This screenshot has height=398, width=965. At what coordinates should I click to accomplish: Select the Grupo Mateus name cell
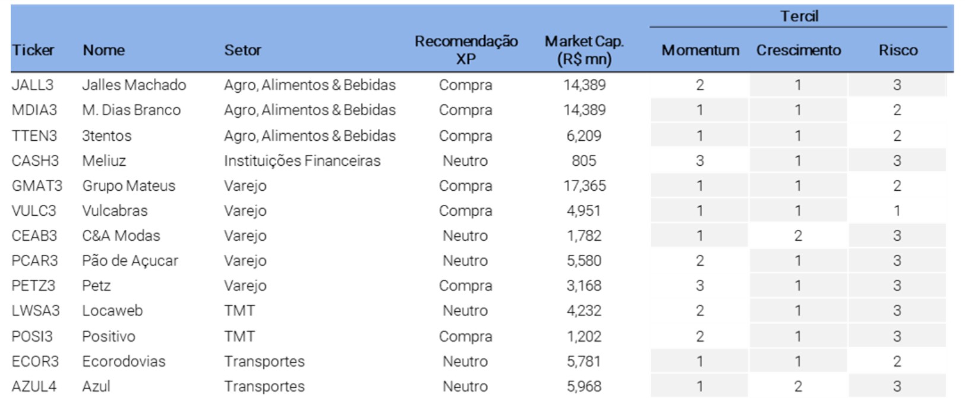pyautogui.click(x=128, y=186)
